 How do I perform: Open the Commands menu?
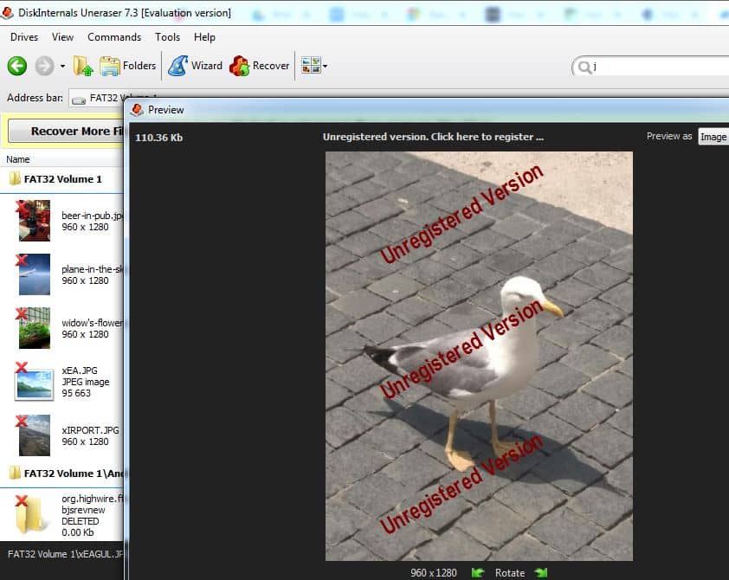114,37
